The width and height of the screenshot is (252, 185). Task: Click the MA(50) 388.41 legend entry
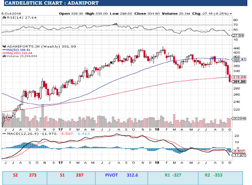point(16,50)
